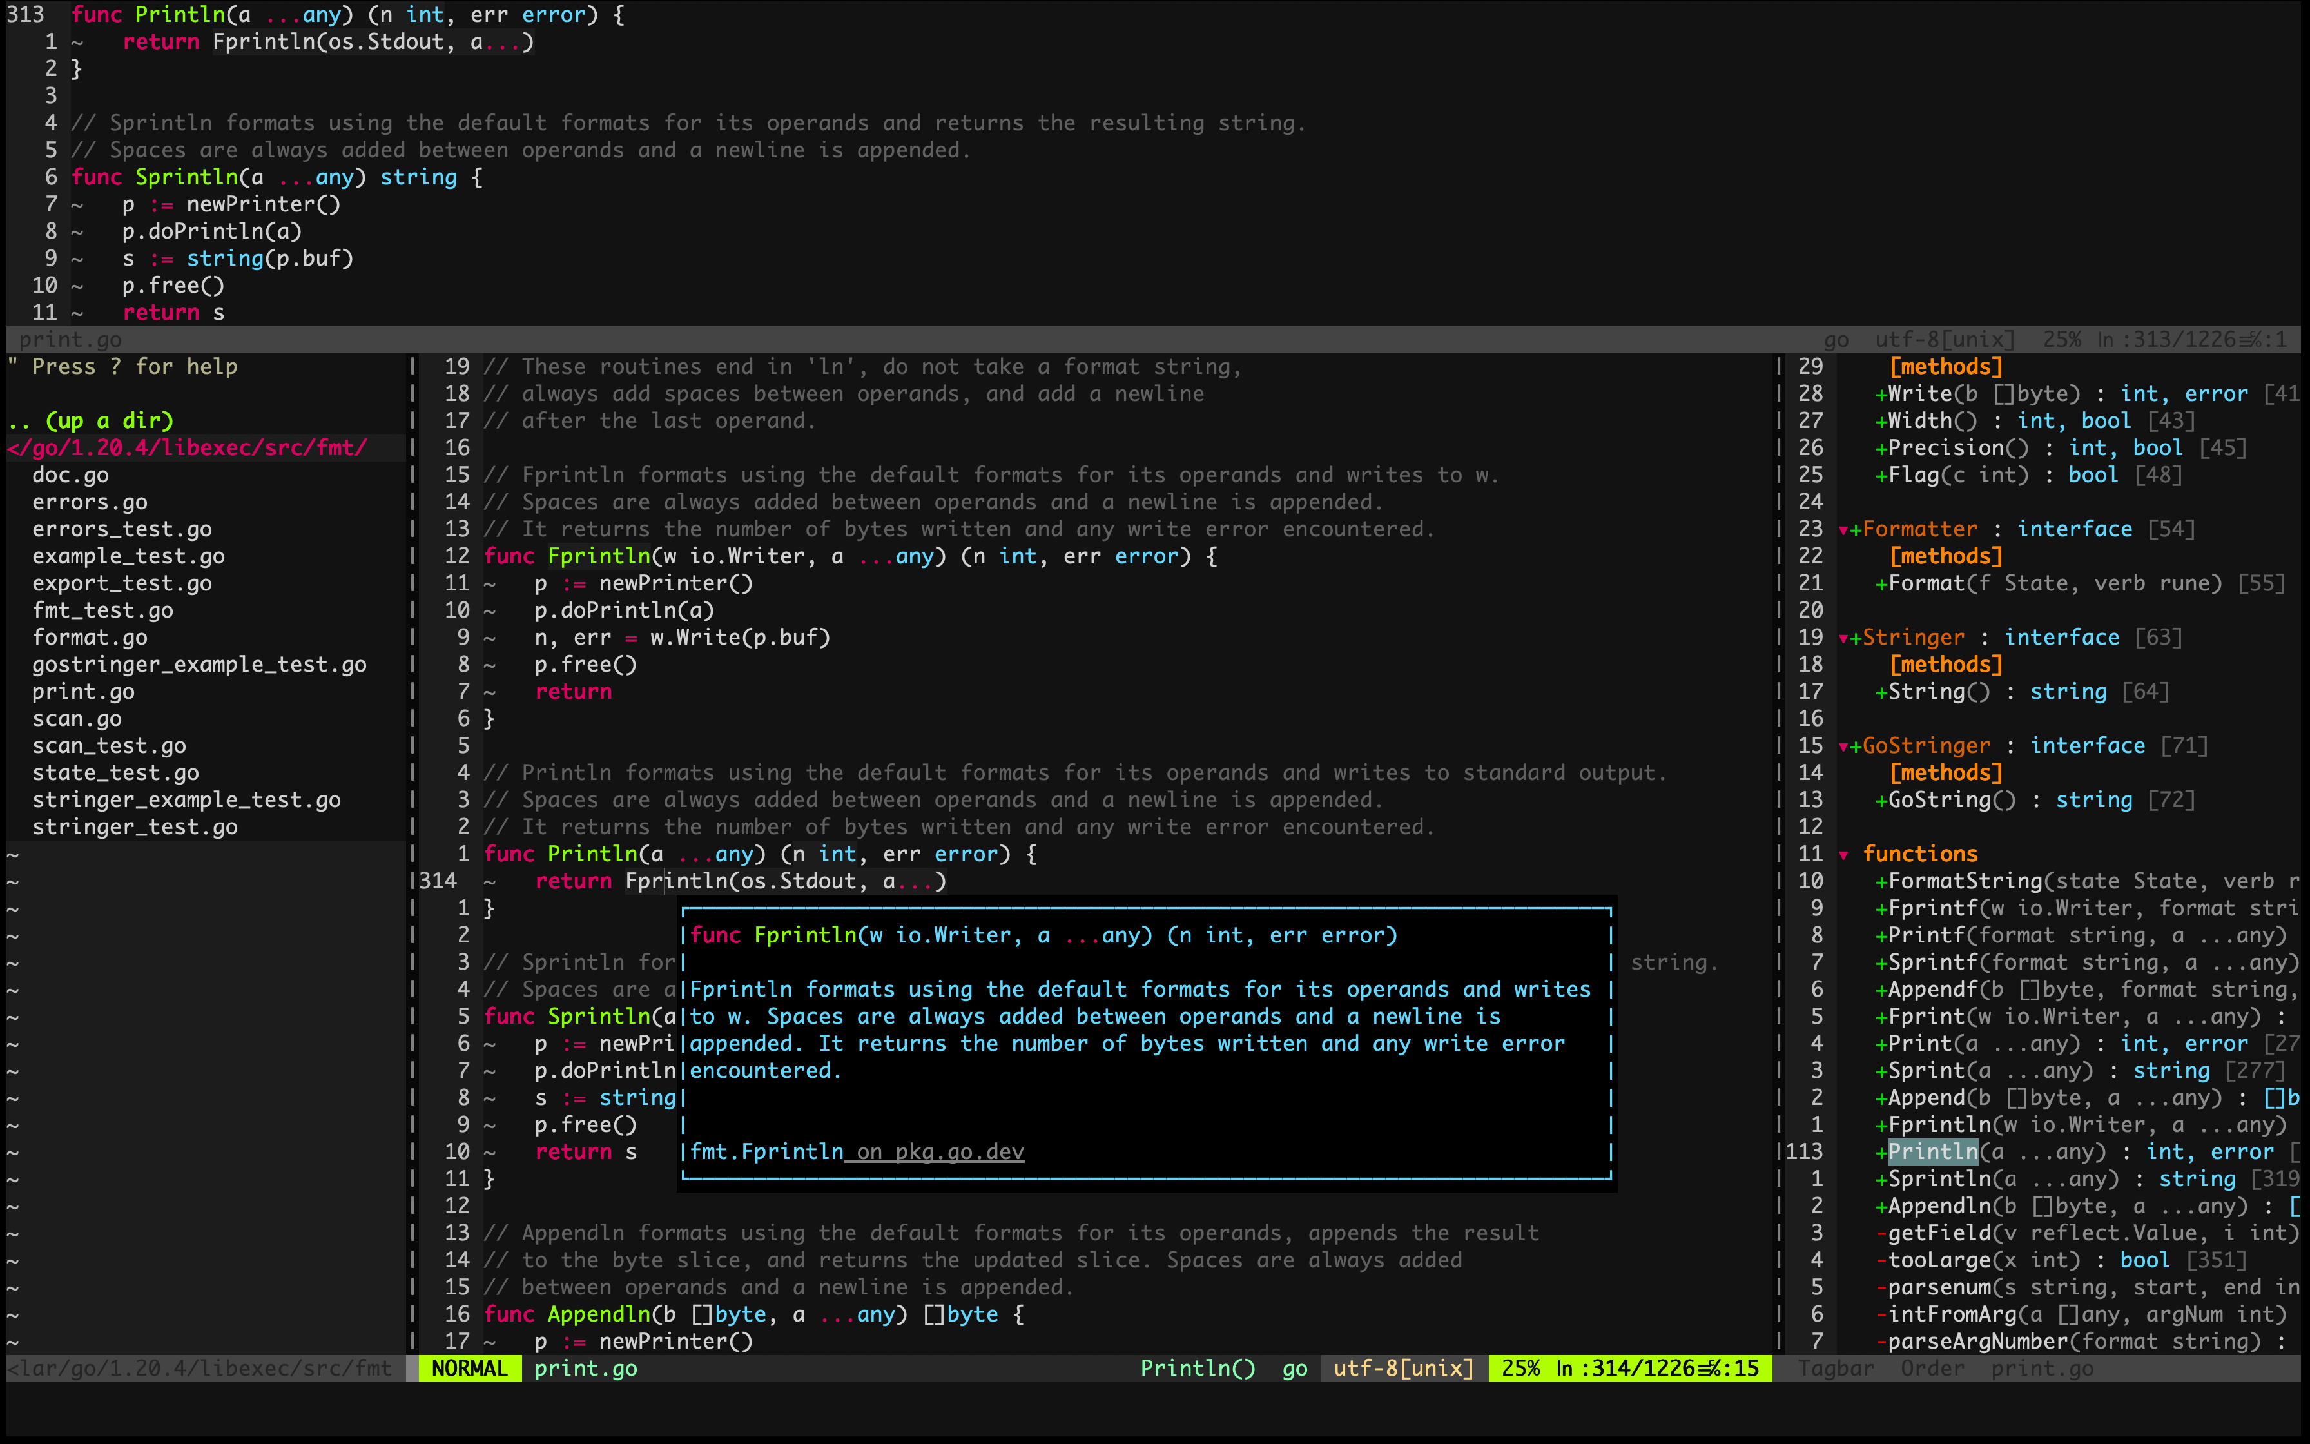Collapse the Stringer interface fold triangle
Screen dimensions: 2310x1444
tap(1843, 638)
